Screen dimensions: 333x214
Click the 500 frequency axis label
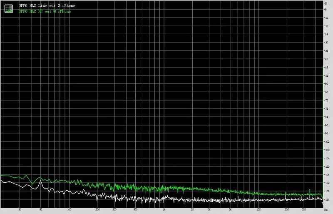tap(135, 209)
